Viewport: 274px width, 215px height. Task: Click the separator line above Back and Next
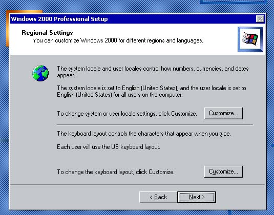(x=138, y=184)
